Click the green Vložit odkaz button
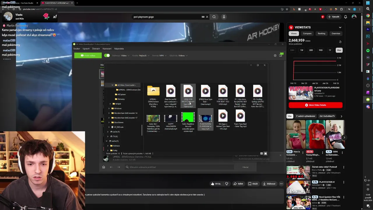373x210 pixels. [x=88, y=55]
